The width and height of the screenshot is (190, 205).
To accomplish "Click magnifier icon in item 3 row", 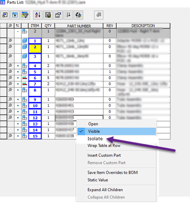I will (x=10, y=56).
